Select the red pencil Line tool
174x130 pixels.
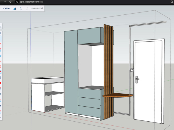coord(1,44)
